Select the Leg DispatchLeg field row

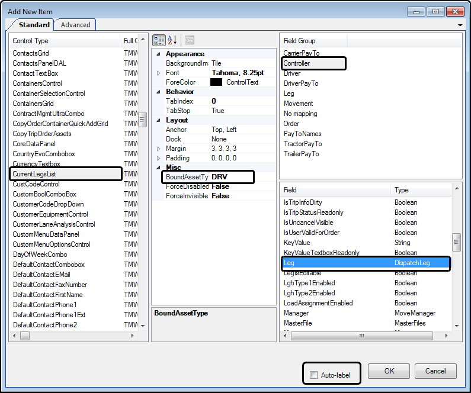point(366,263)
